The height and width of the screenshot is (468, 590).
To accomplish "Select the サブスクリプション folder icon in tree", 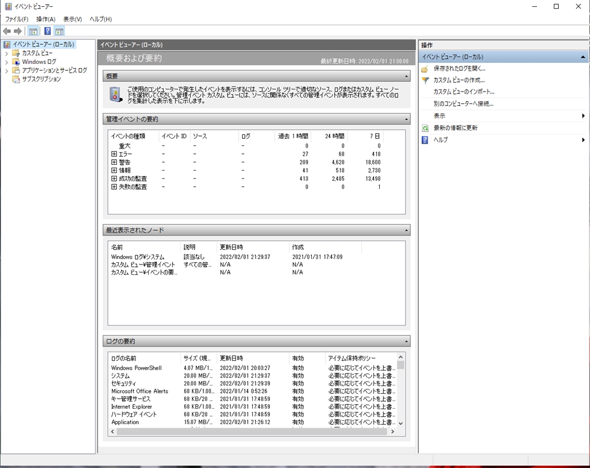I will pyautogui.click(x=16, y=79).
